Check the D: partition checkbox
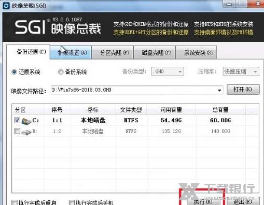The image size is (264, 205). point(17,131)
